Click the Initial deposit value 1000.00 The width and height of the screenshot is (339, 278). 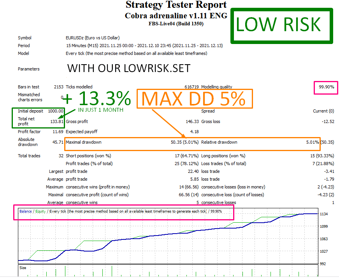point(55,111)
